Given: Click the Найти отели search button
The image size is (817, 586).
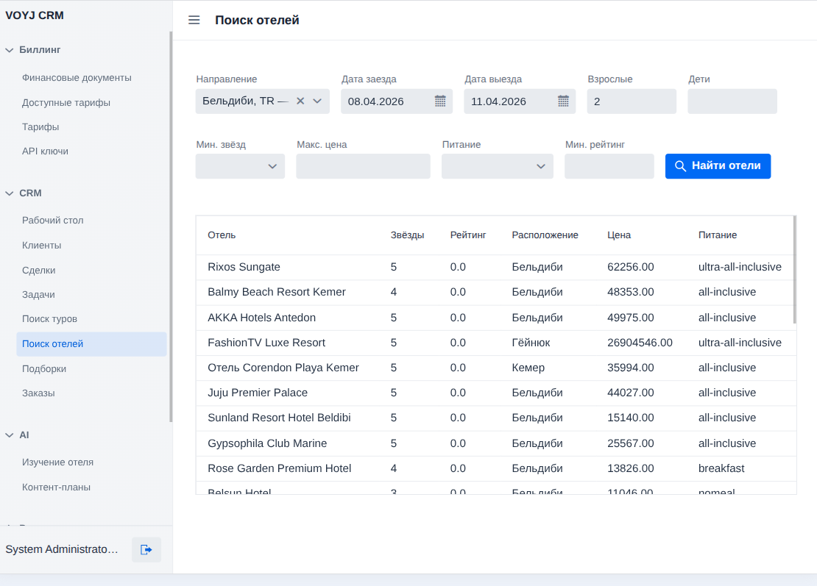Looking at the screenshot, I should pos(718,166).
